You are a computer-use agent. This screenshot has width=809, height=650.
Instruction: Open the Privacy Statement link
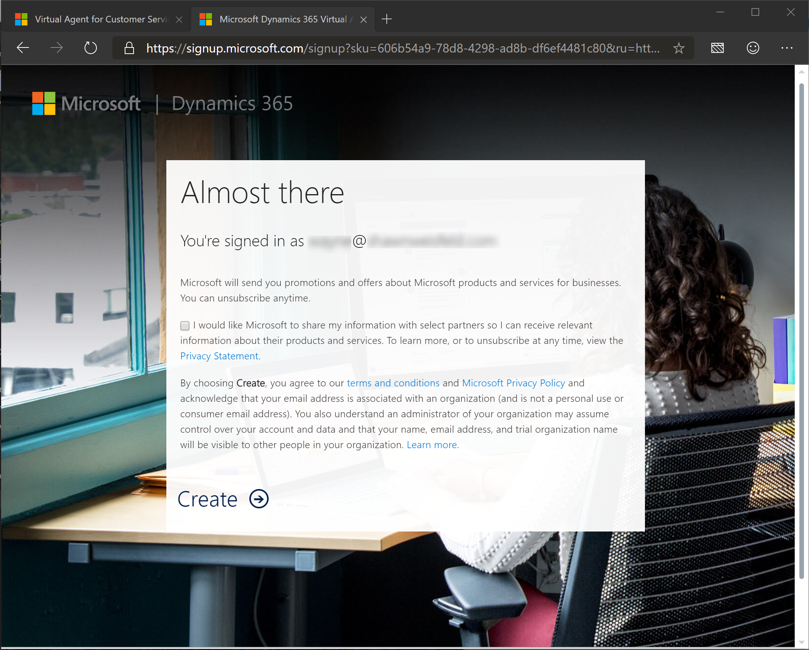220,355
